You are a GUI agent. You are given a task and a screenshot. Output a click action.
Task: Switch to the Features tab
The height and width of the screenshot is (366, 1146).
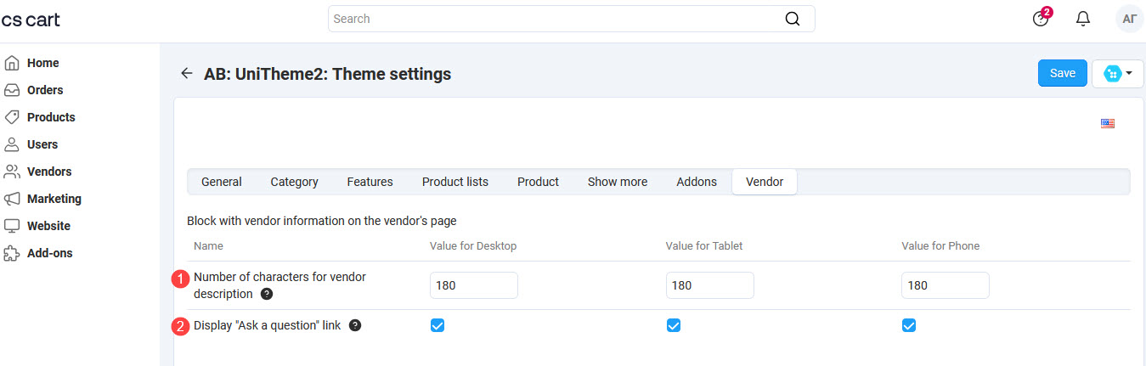tap(370, 182)
